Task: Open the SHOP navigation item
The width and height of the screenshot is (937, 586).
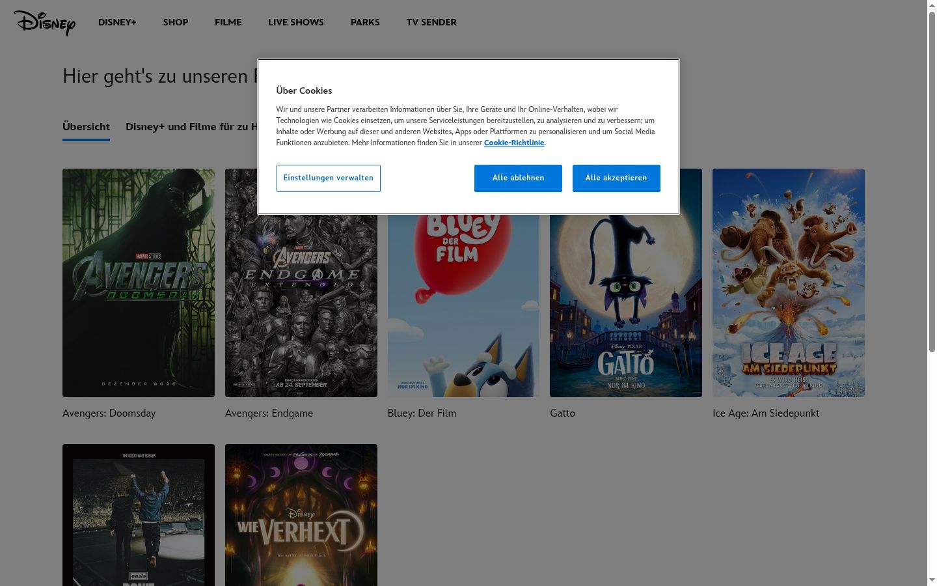Action: tap(176, 22)
